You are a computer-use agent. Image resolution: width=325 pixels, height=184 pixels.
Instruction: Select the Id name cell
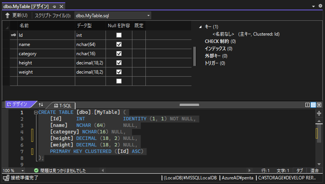(46, 35)
